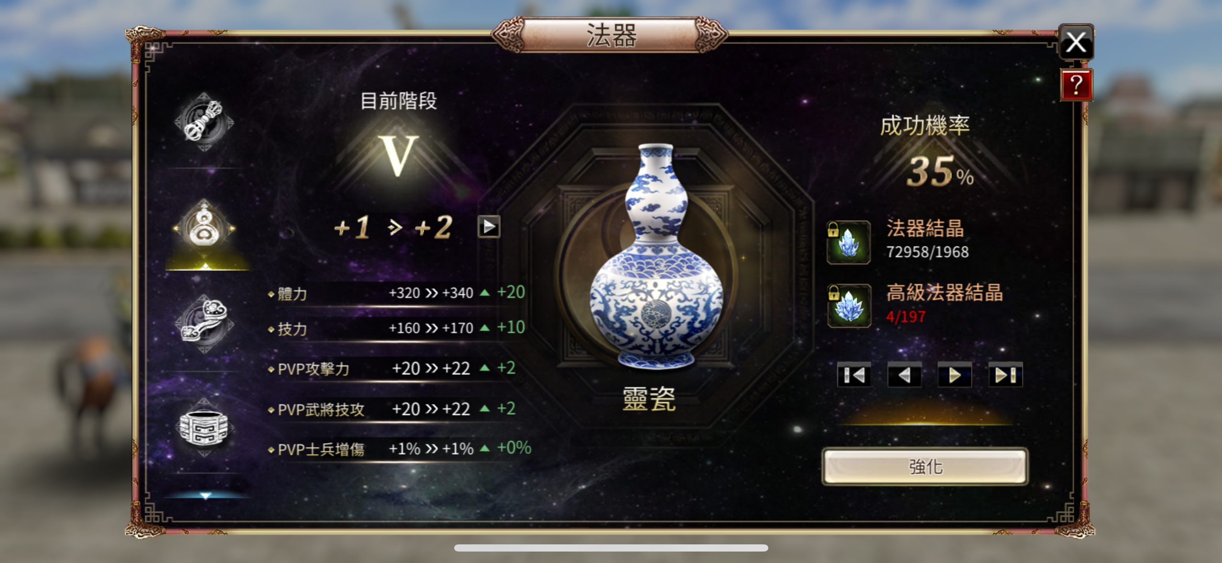Click the 強化 enhance button
This screenshot has height=563, width=1222.
[925, 467]
